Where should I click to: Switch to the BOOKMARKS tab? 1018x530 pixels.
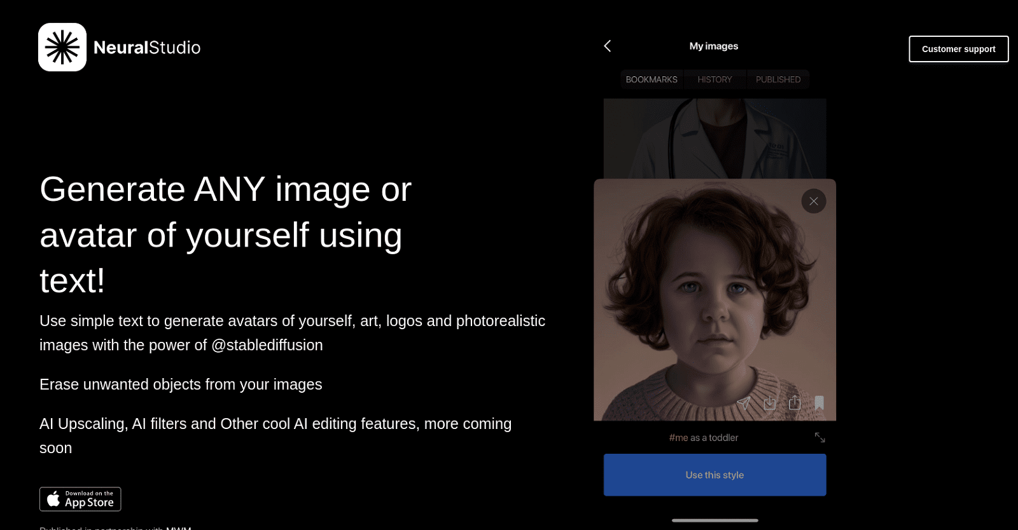click(652, 79)
